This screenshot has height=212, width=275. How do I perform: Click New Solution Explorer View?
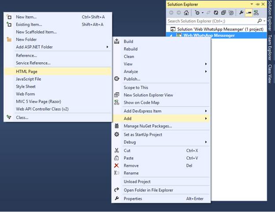[161, 95]
